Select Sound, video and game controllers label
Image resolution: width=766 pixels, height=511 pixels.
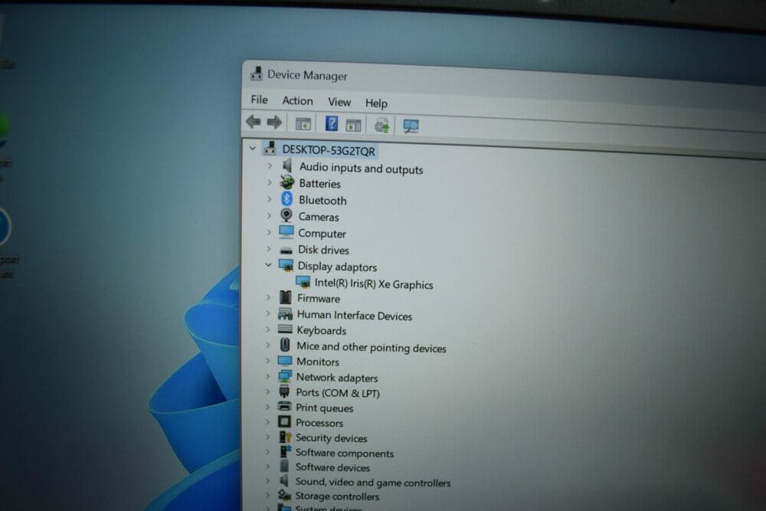[373, 482]
